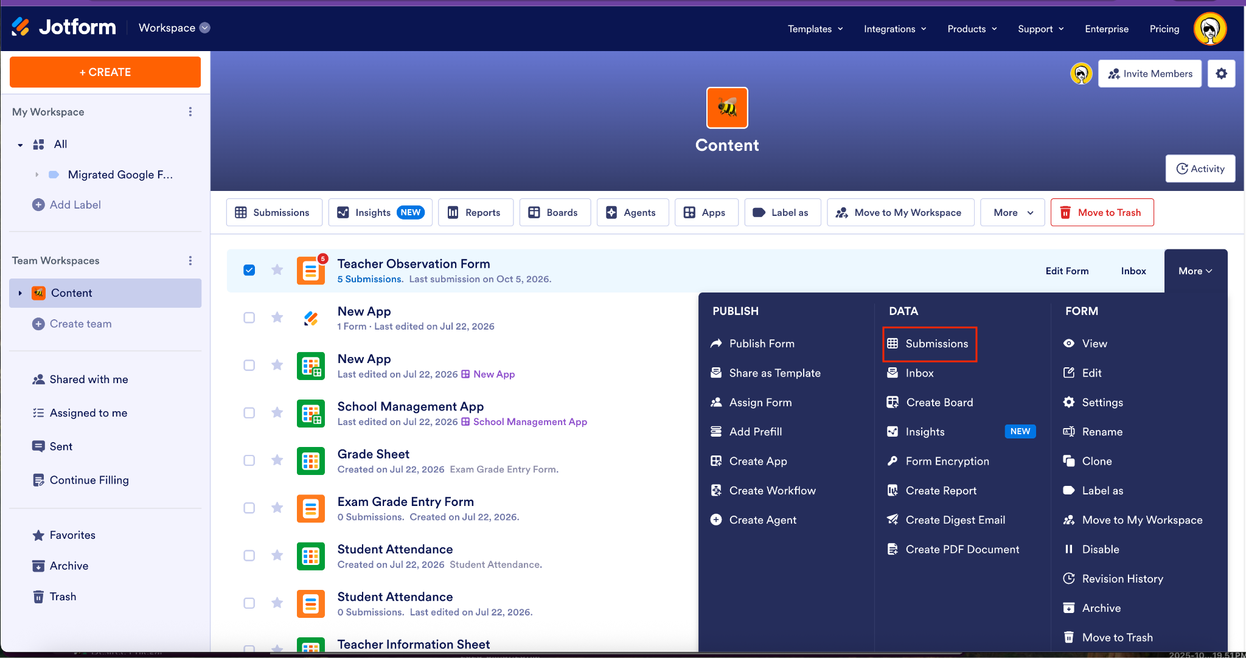The image size is (1246, 658).
Task: Open Favorites in the sidebar
Action: pos(64,535)
